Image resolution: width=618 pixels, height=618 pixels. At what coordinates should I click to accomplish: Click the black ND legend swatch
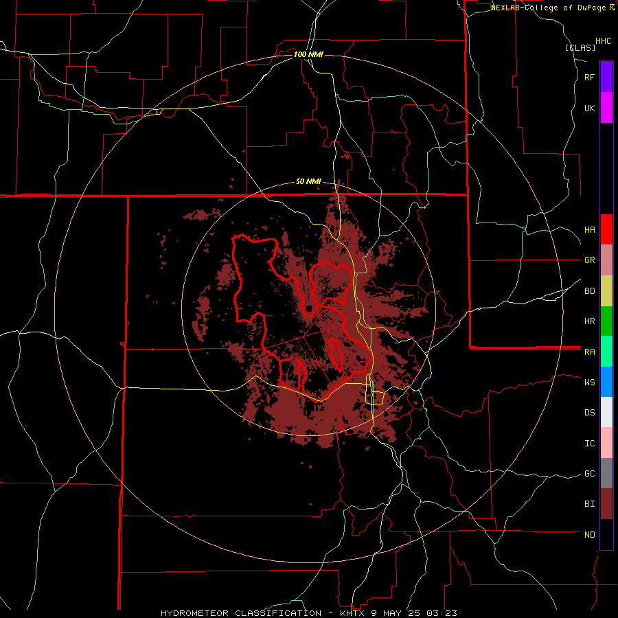pos(606,534)
